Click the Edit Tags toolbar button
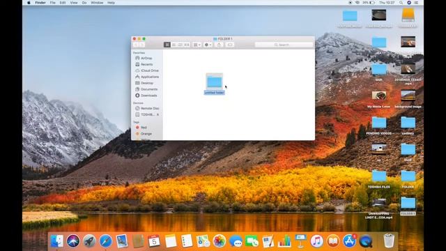The height and width of the screenshot is (251, 446). coord(230,45)
